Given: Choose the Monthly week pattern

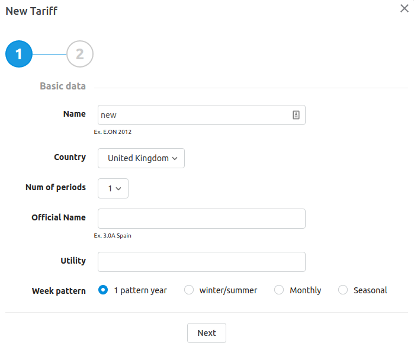Looking at the screenshot, I should (279, 290).
